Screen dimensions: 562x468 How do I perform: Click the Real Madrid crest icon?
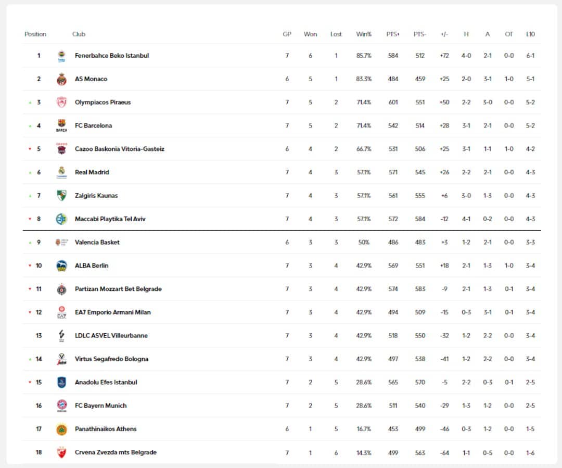tap(61, 172)
